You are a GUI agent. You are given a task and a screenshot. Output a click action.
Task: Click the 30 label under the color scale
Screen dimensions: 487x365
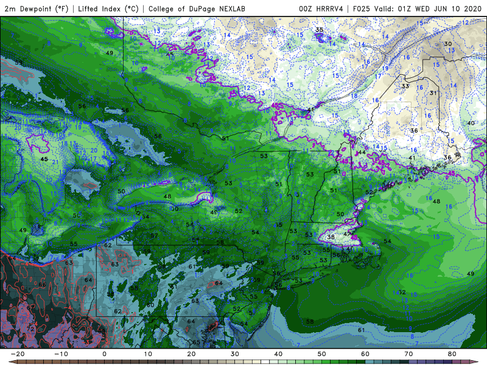235,354
